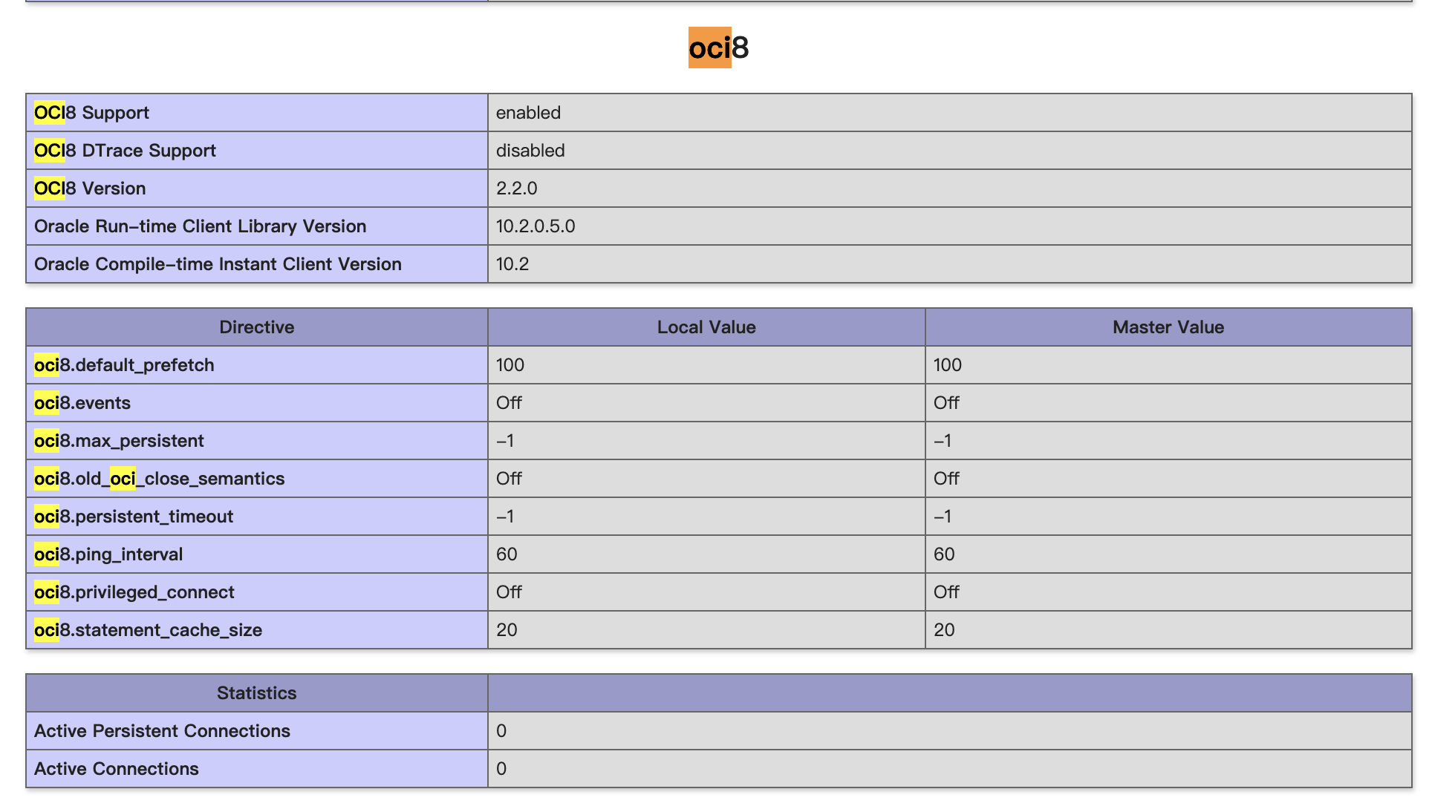Click the Master Value column header
1432x809 pixels.
point(1168,327)
